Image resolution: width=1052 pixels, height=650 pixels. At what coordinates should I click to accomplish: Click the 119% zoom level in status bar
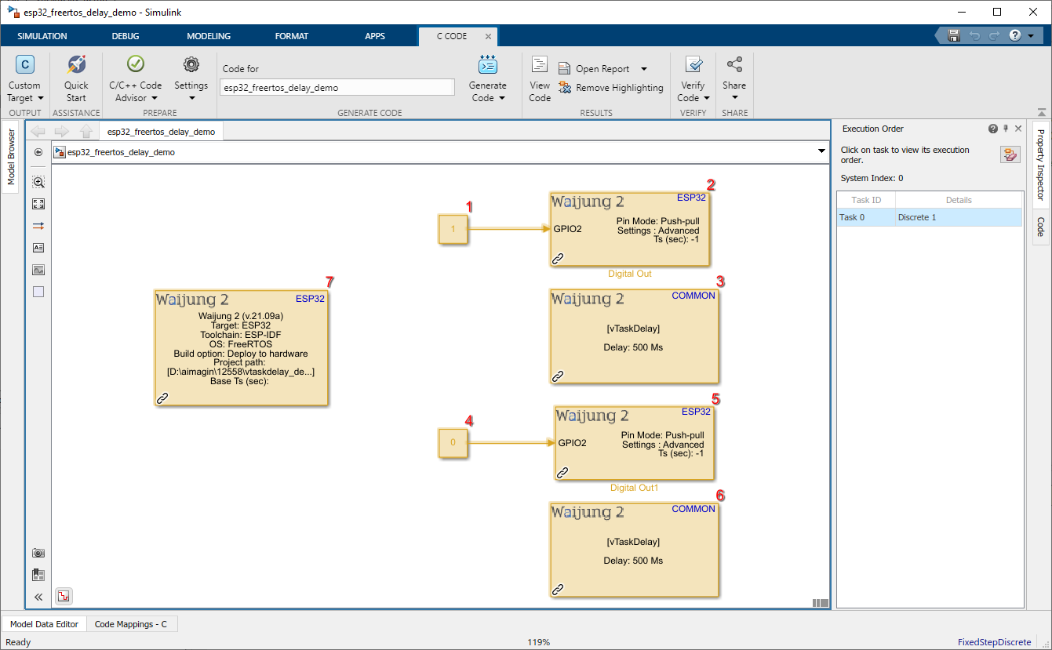pos(538,642)
